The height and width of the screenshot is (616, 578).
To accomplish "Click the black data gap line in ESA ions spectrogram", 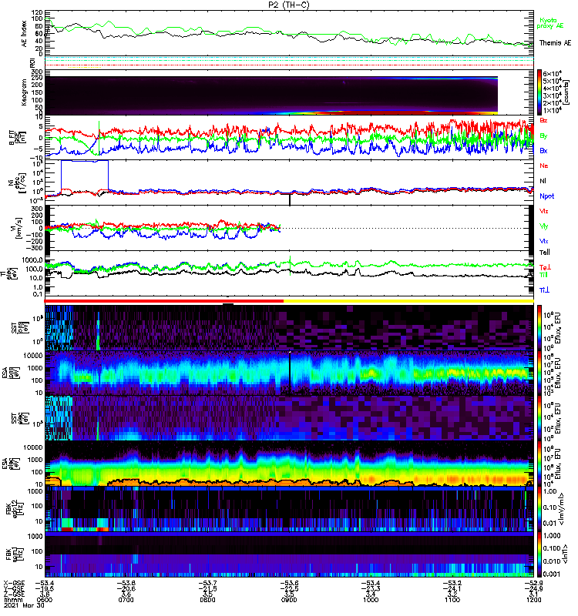I will 290,373.
